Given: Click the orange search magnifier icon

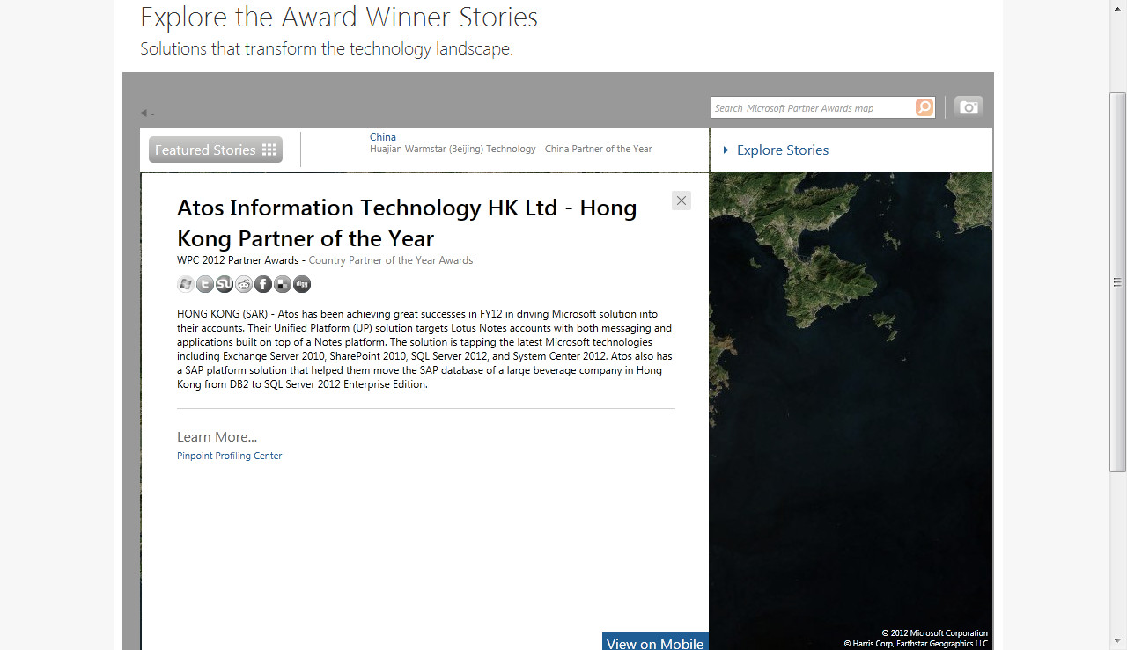Looking at the screenshot, I should 924,107.
